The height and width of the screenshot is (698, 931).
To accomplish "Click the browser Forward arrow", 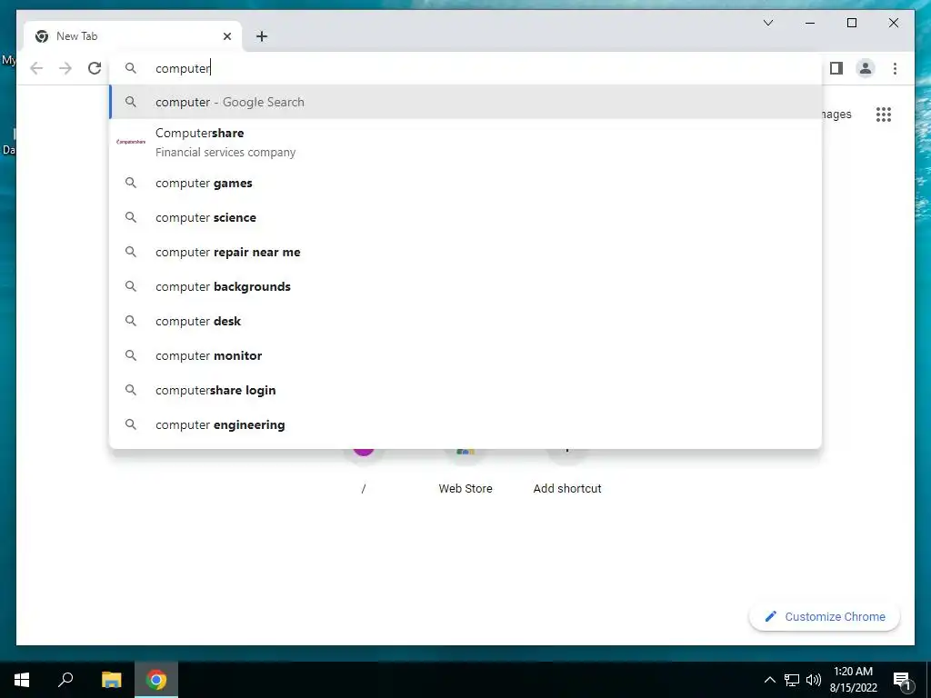I will [x=65, y=68].
